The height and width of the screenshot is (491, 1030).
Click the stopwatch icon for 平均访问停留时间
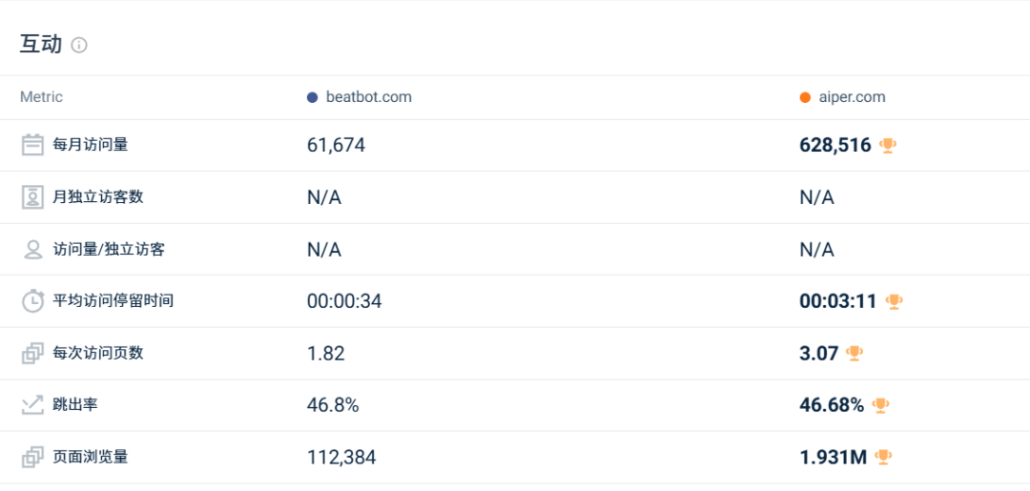click(33, 301)
